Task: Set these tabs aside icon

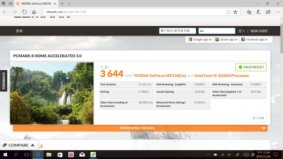Action: point(11,4)
